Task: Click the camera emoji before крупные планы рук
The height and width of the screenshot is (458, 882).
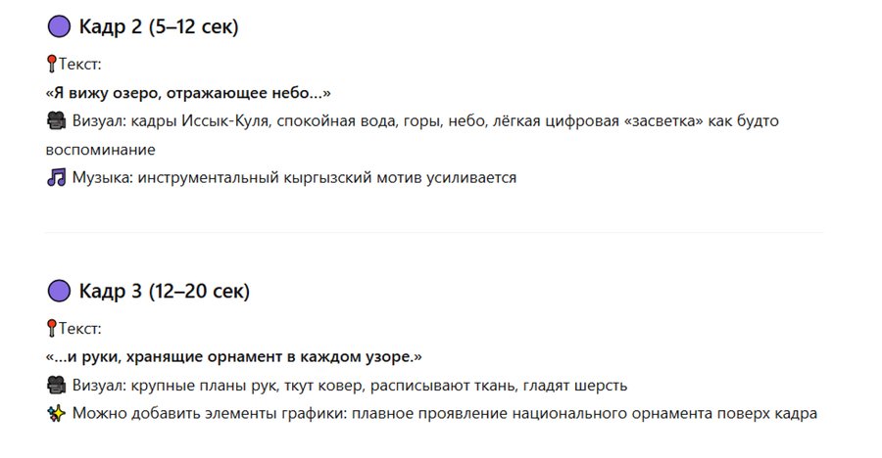Action: (55, 385)
